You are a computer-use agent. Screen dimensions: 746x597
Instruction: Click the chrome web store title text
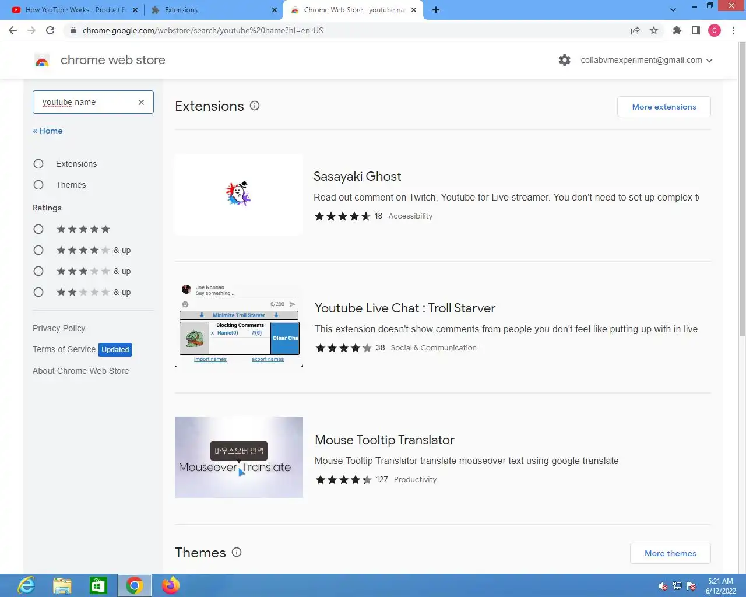(113, 60)
